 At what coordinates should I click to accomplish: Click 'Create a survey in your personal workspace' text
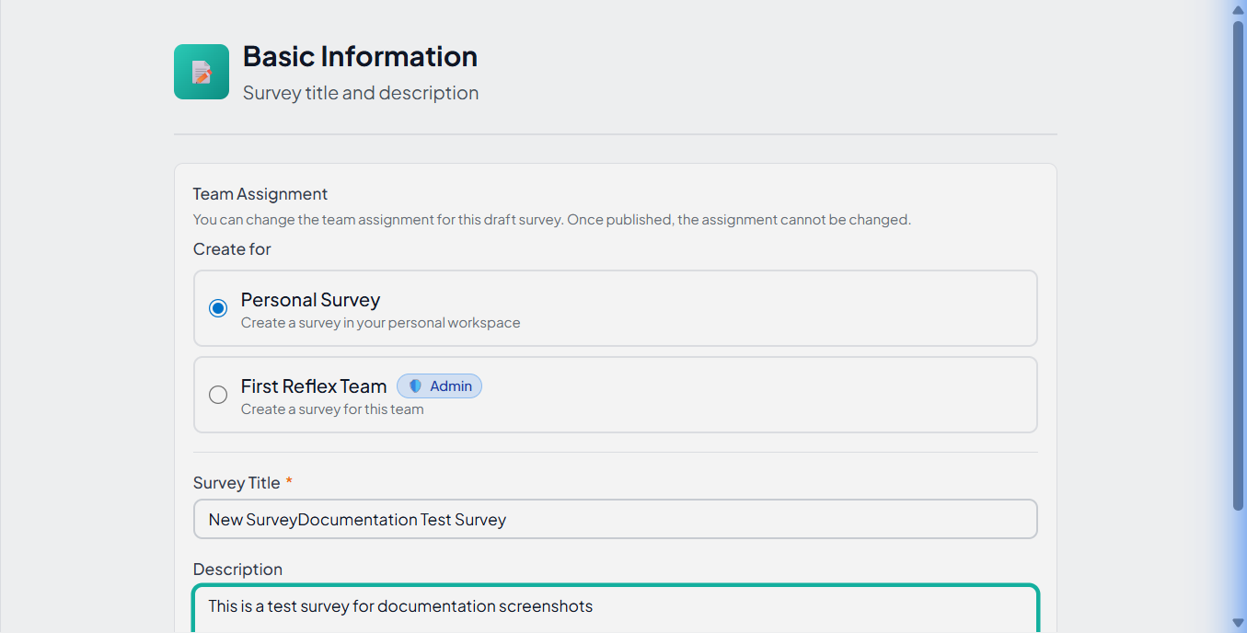pos(380,323)
